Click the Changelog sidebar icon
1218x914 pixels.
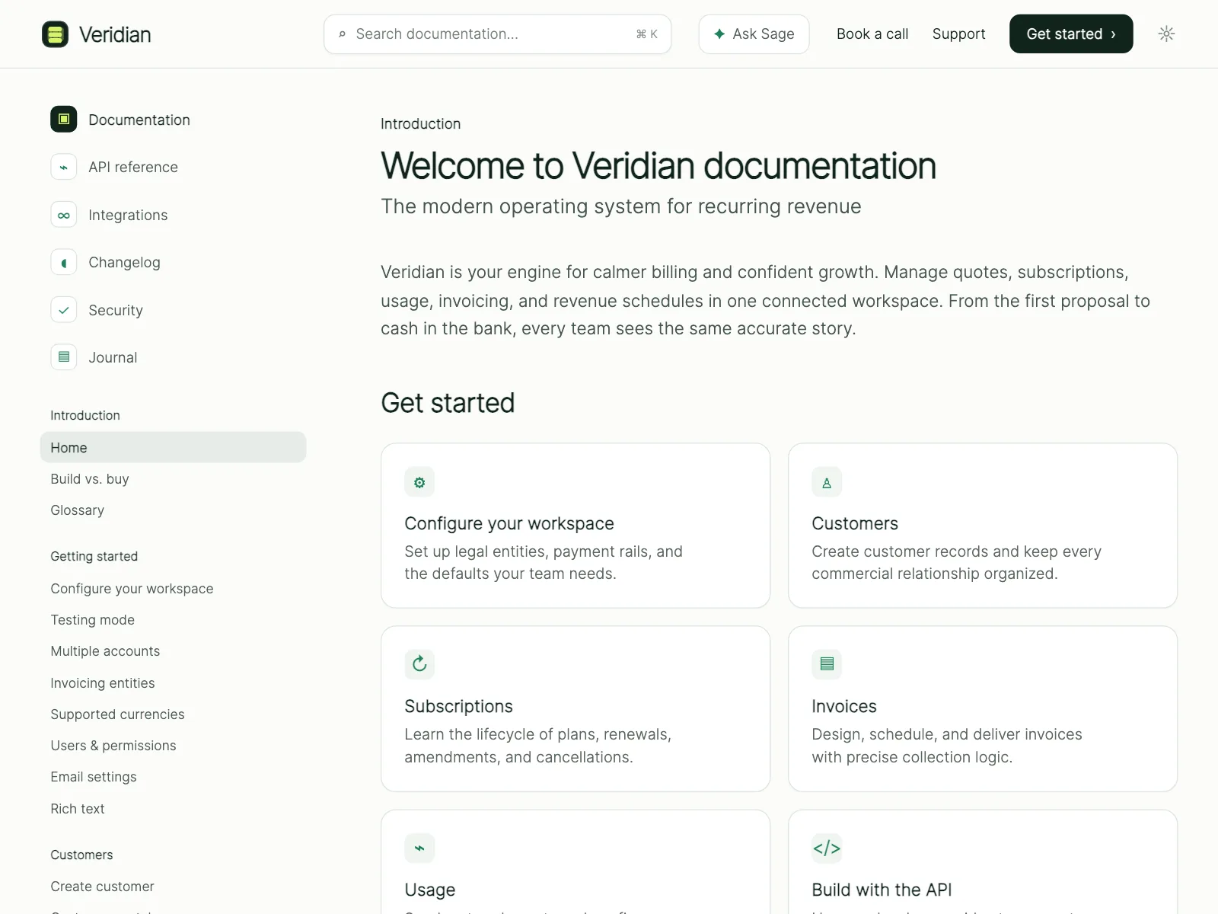click(64, 262)
